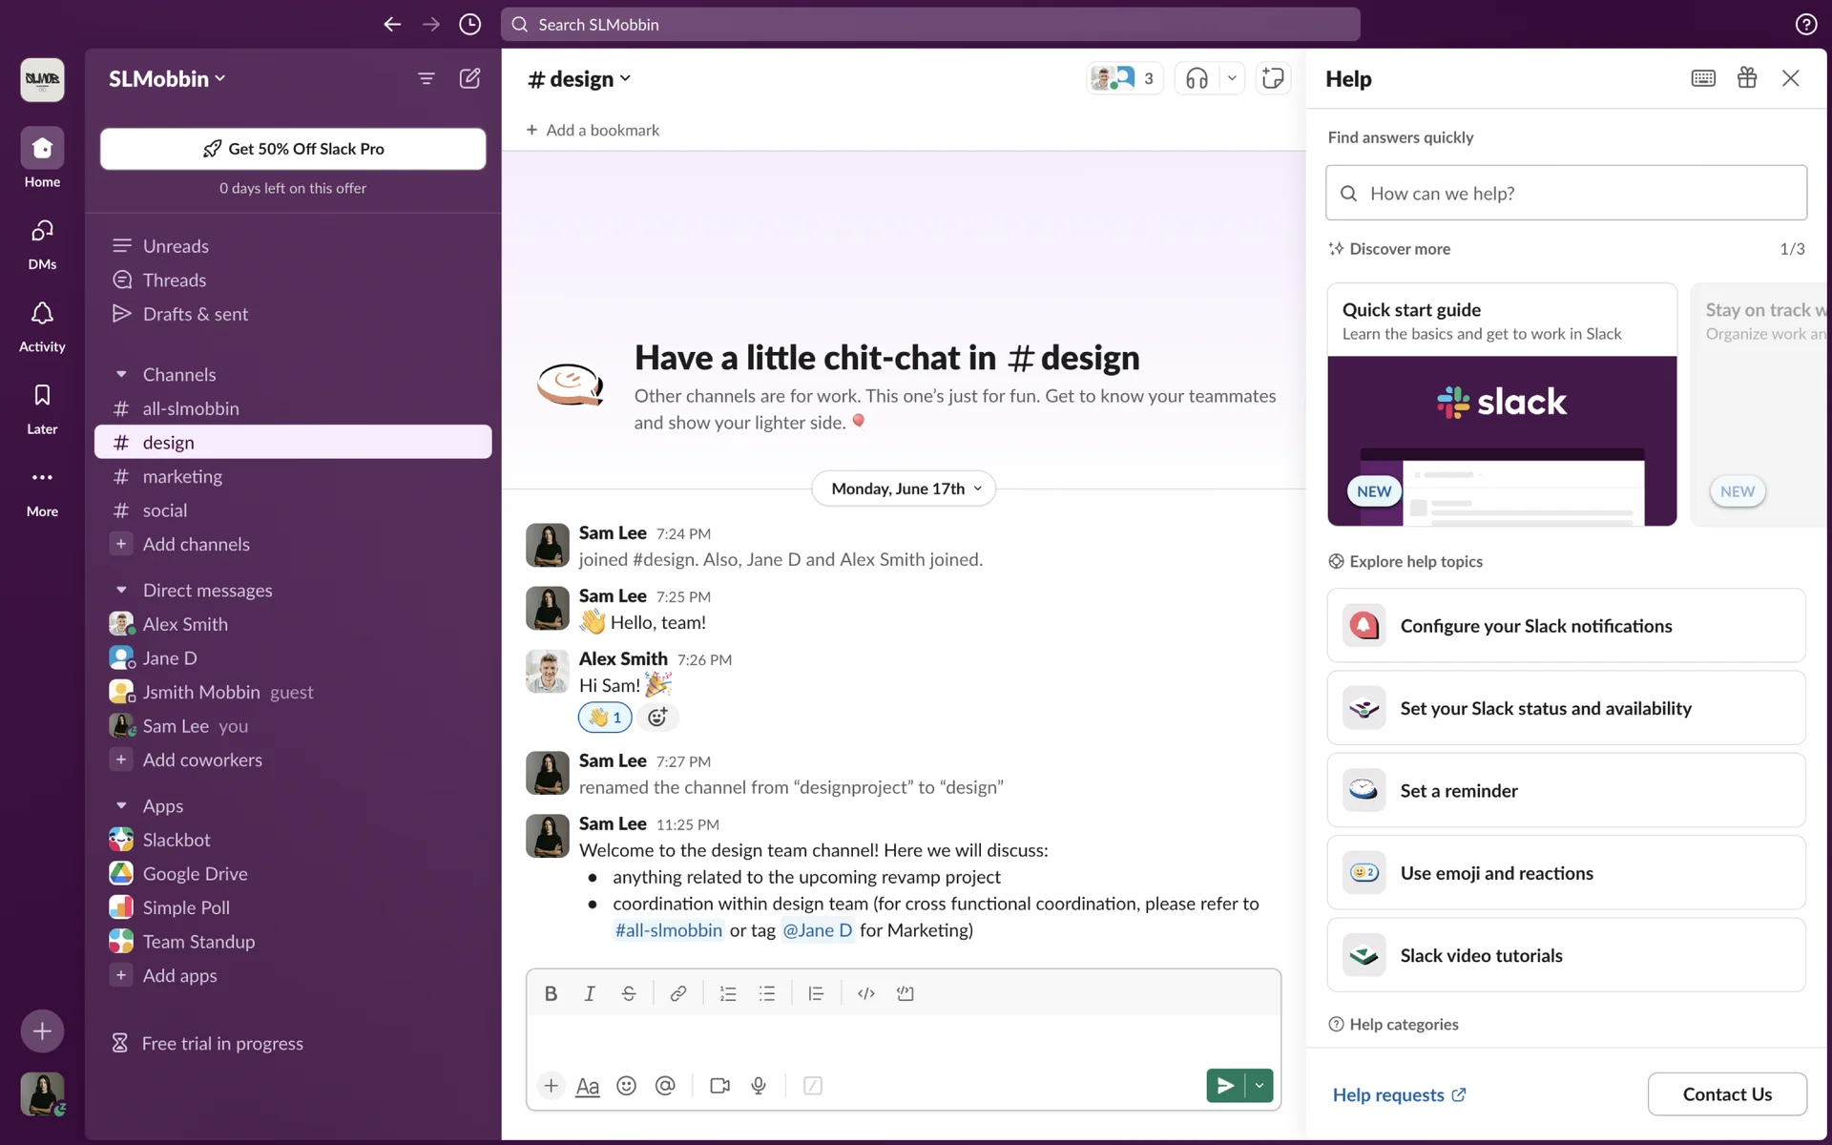Select the marketing channel
The image size is (1832, 1145).
[x=182, y=476]
